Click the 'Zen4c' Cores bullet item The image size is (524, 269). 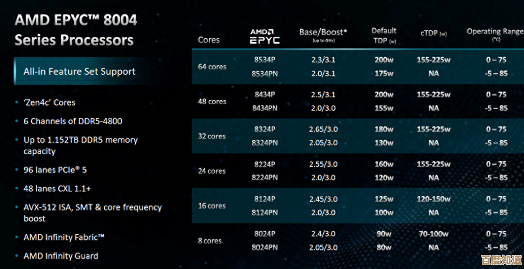pos(49,102)
